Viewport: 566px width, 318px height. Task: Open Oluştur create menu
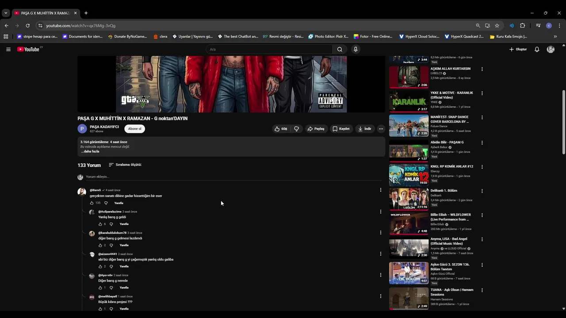coord(518,49)
